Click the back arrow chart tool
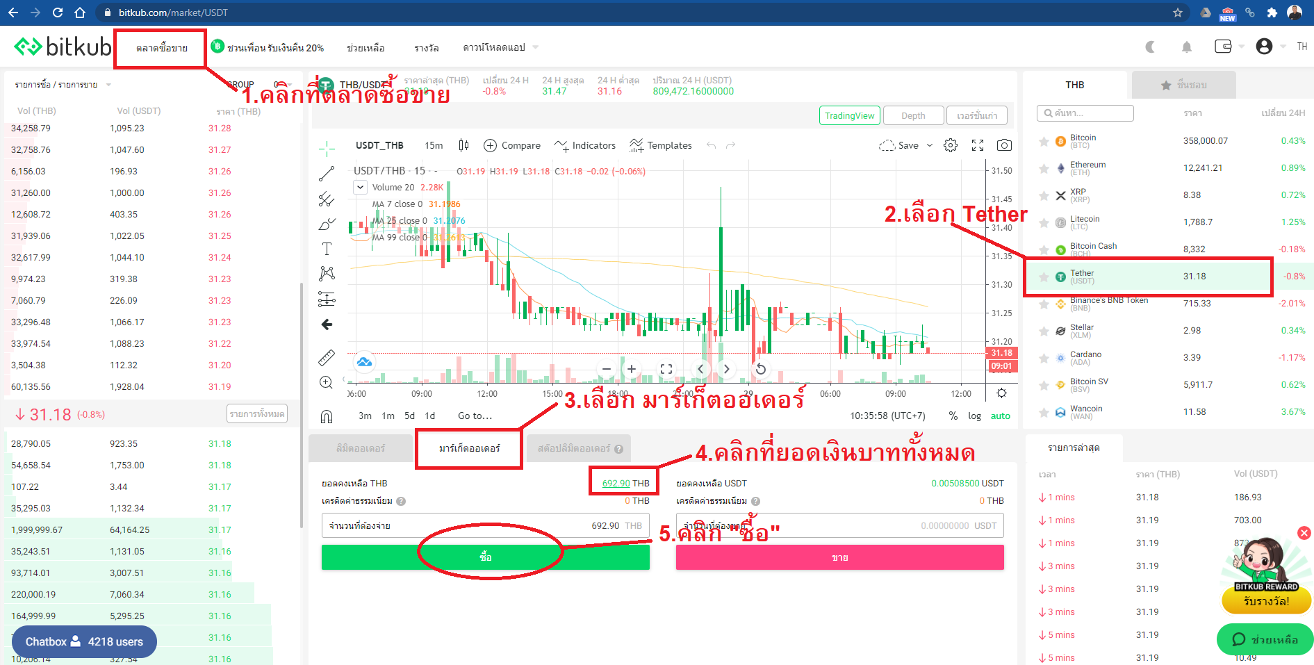This screenshot has height=665, width=1314. coord(327,325)
